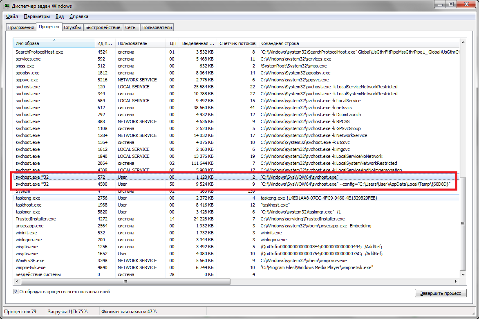
Task: Select the taskmgr.exe process row
Action: coord(28,212)
